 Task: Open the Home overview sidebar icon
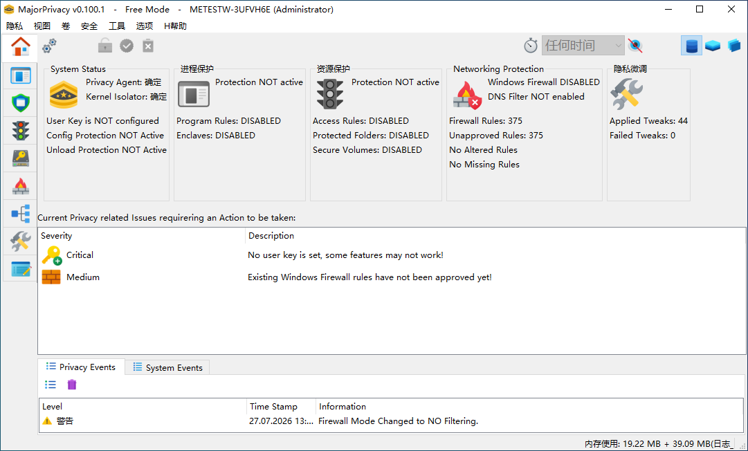pos(20,47)
